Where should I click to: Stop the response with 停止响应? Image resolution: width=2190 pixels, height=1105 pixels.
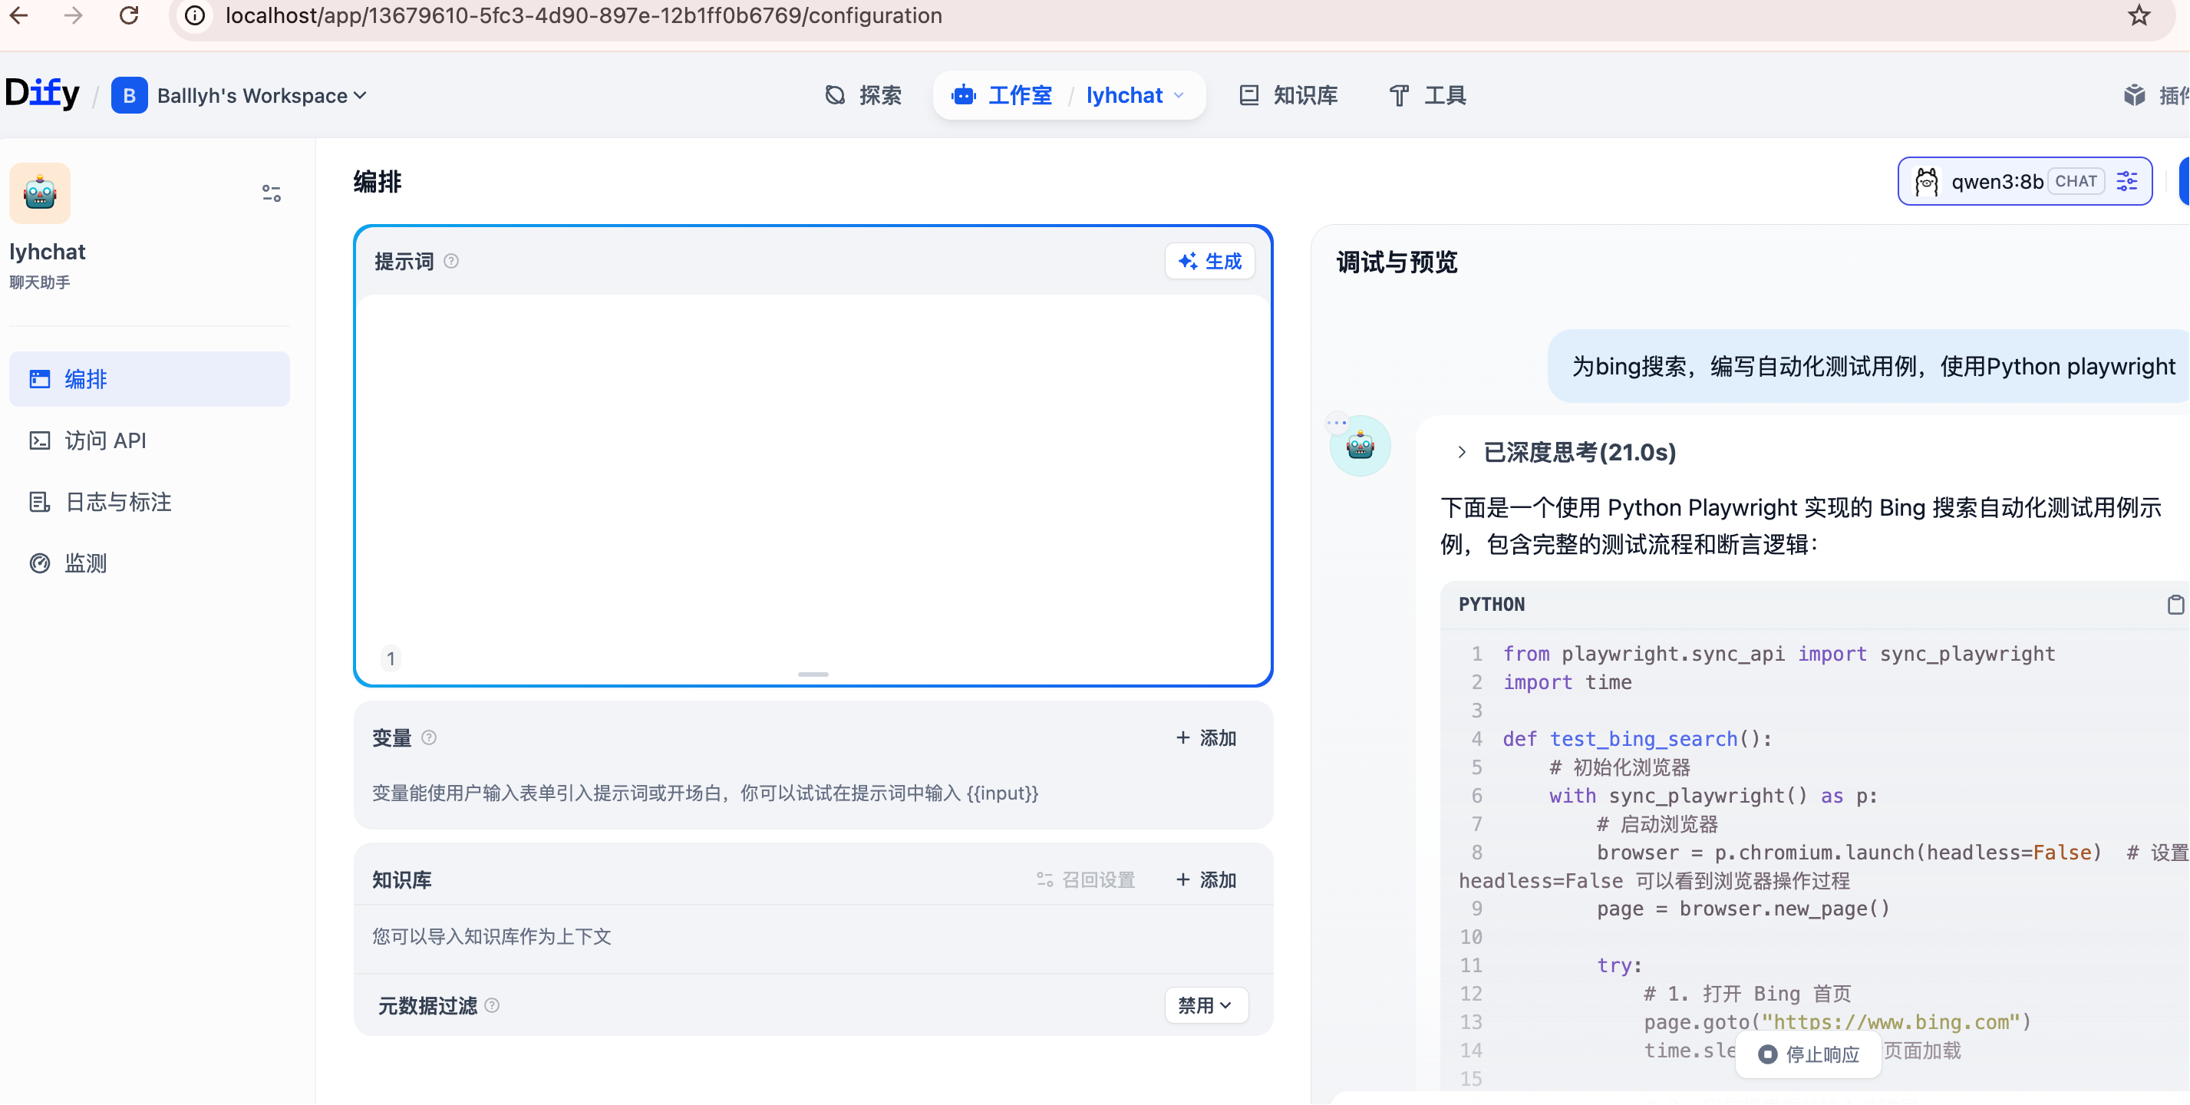(x=1809, y=1054)
